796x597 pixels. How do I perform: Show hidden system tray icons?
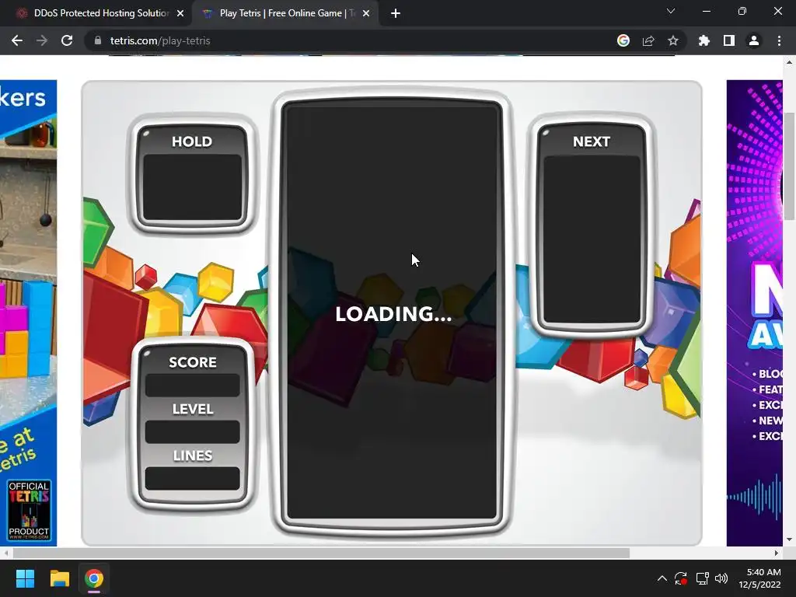click(662, 578)
